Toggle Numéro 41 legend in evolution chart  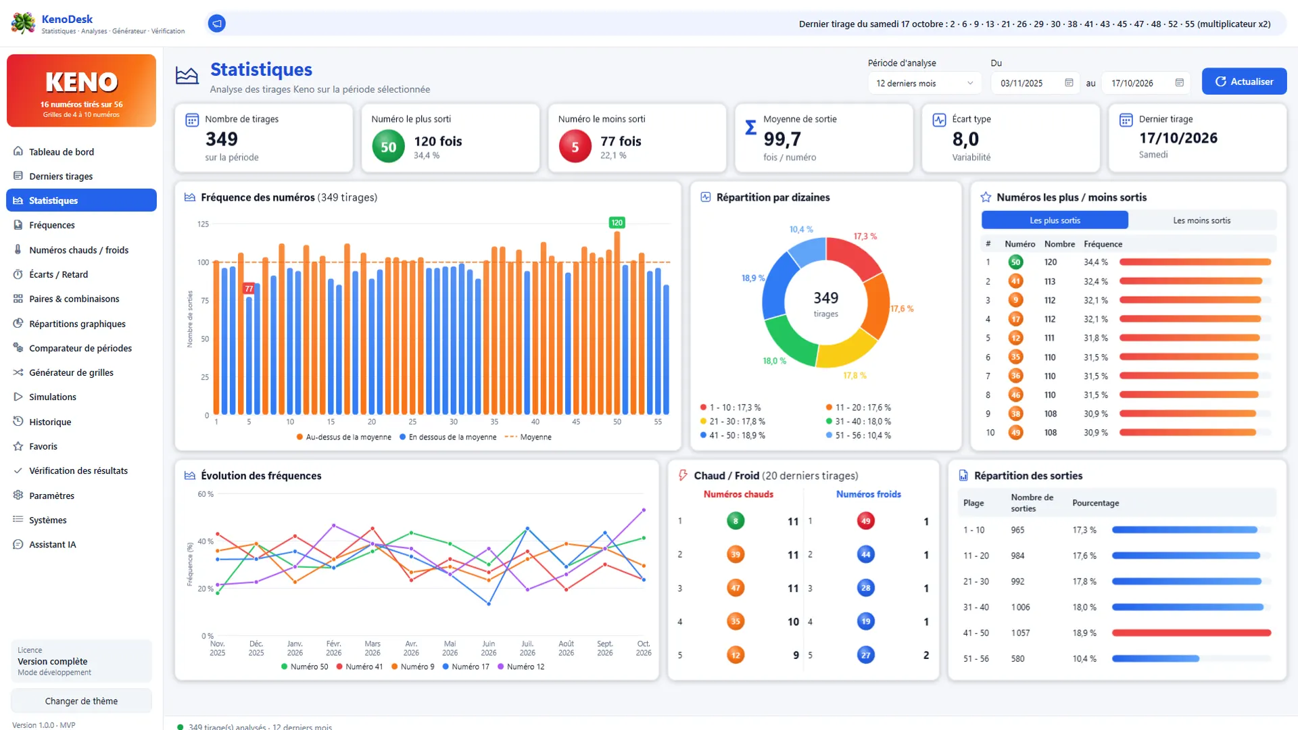[359, 666]
